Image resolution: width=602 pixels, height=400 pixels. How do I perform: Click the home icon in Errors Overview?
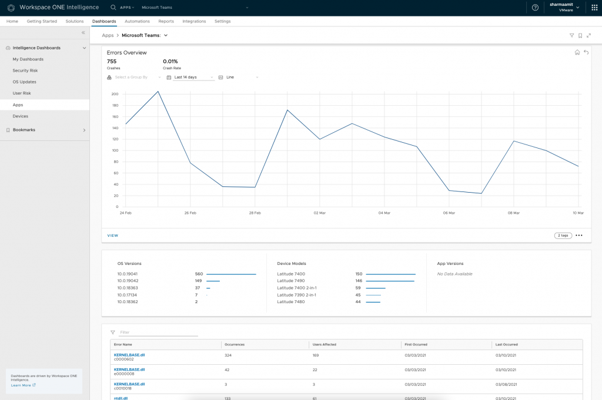coord(577,52)
